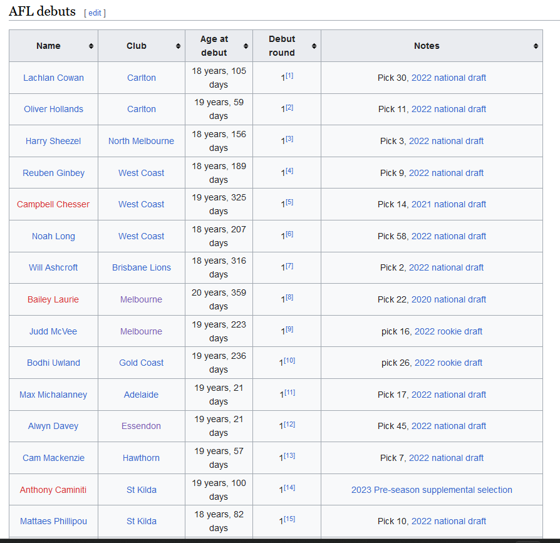Click the edit link beside AFL debuts
The height and width of the screenshot is (543, 560).
[95, 13]
